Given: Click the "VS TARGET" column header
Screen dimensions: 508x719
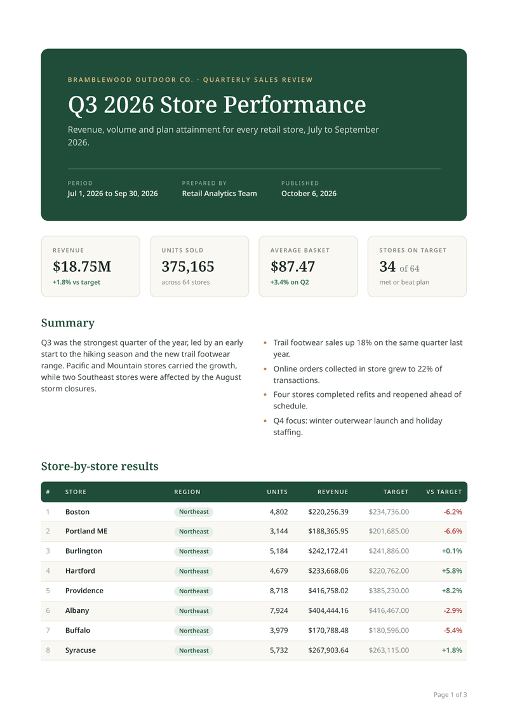Looking at the screenshot, I should (x=444, y=492).
